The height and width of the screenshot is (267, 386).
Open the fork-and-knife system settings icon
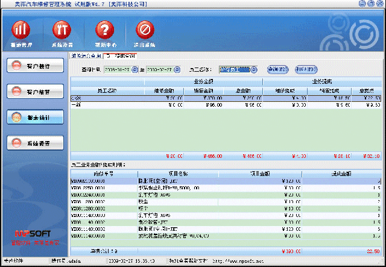(62, 30)
